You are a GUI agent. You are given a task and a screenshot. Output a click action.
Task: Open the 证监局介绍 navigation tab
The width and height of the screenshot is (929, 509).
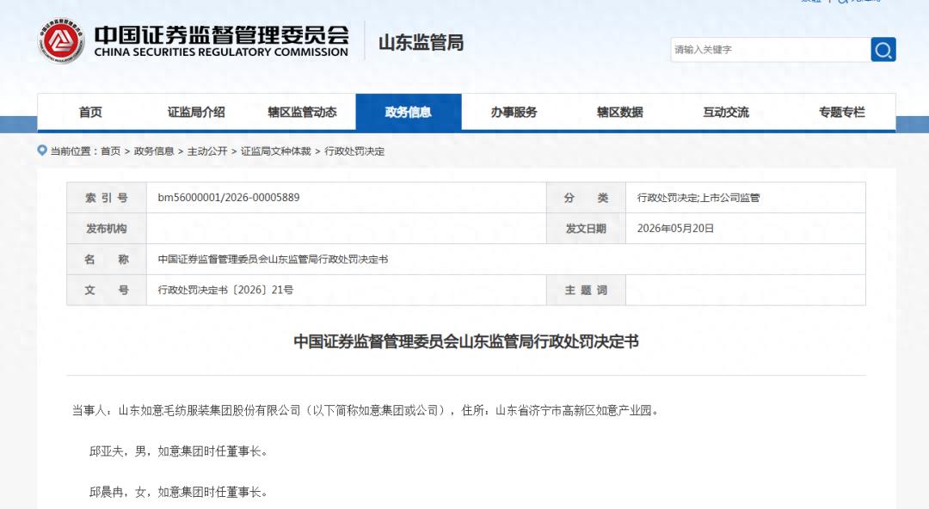(196, 112)
